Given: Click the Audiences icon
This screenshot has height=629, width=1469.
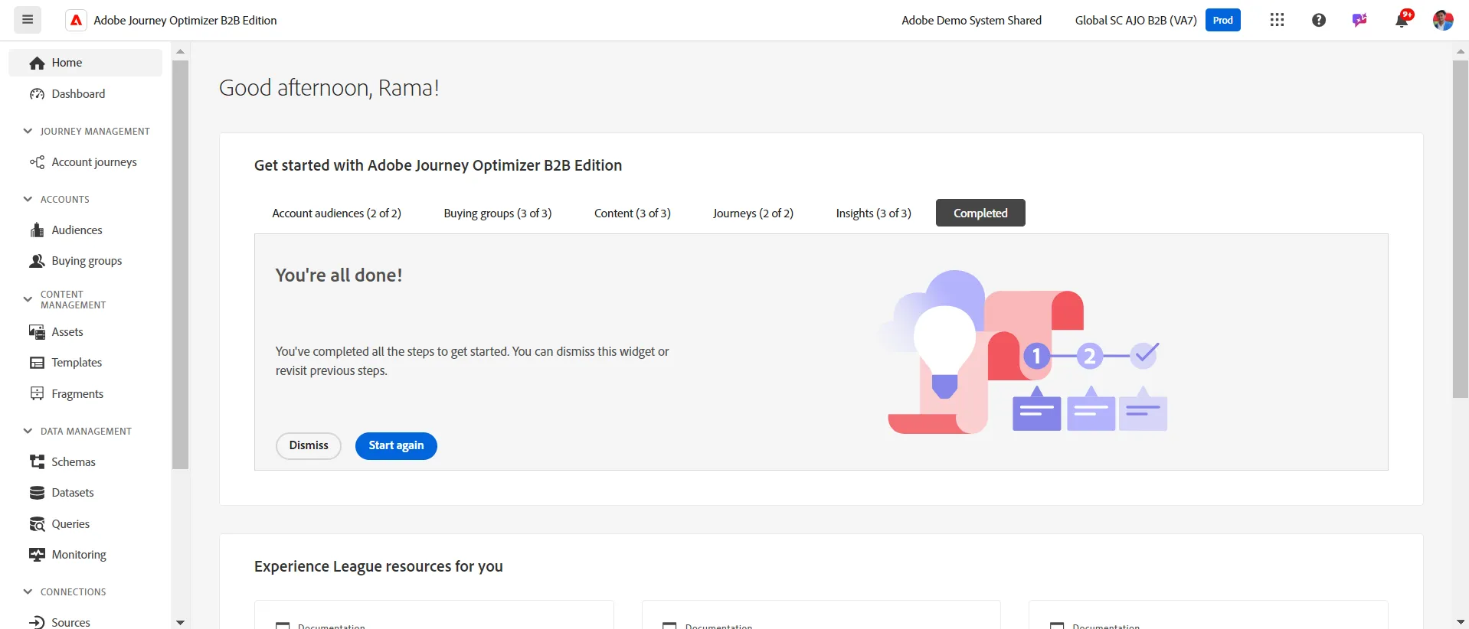Looking at the screenshot, I should (38, 230).
